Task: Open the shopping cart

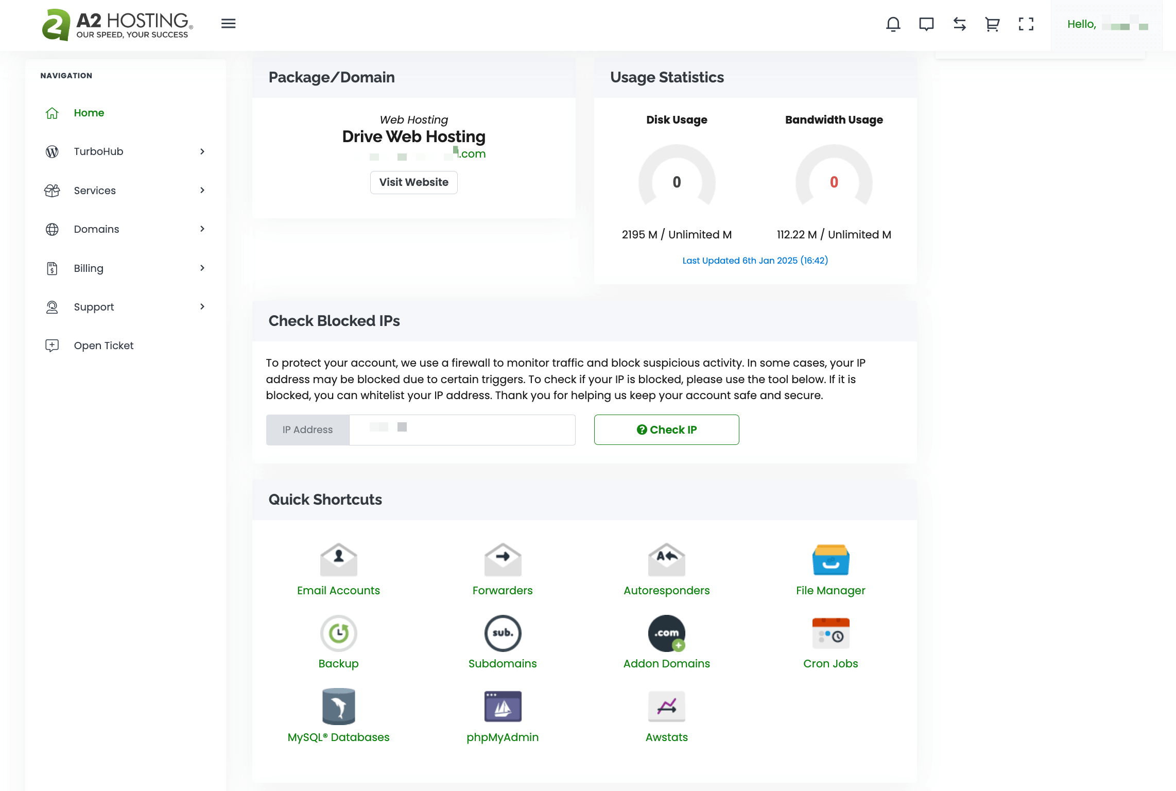Action: click(992, 24)
